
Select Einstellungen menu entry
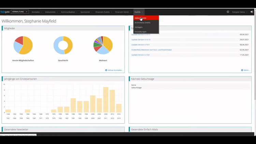(146, 31)
